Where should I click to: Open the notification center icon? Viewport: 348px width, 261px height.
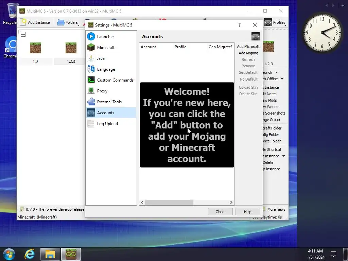pyautogui.click(x=333, y=254)
